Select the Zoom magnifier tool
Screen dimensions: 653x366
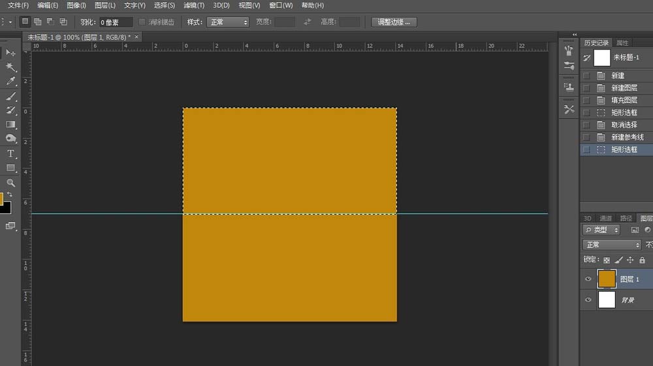(10, 183)
